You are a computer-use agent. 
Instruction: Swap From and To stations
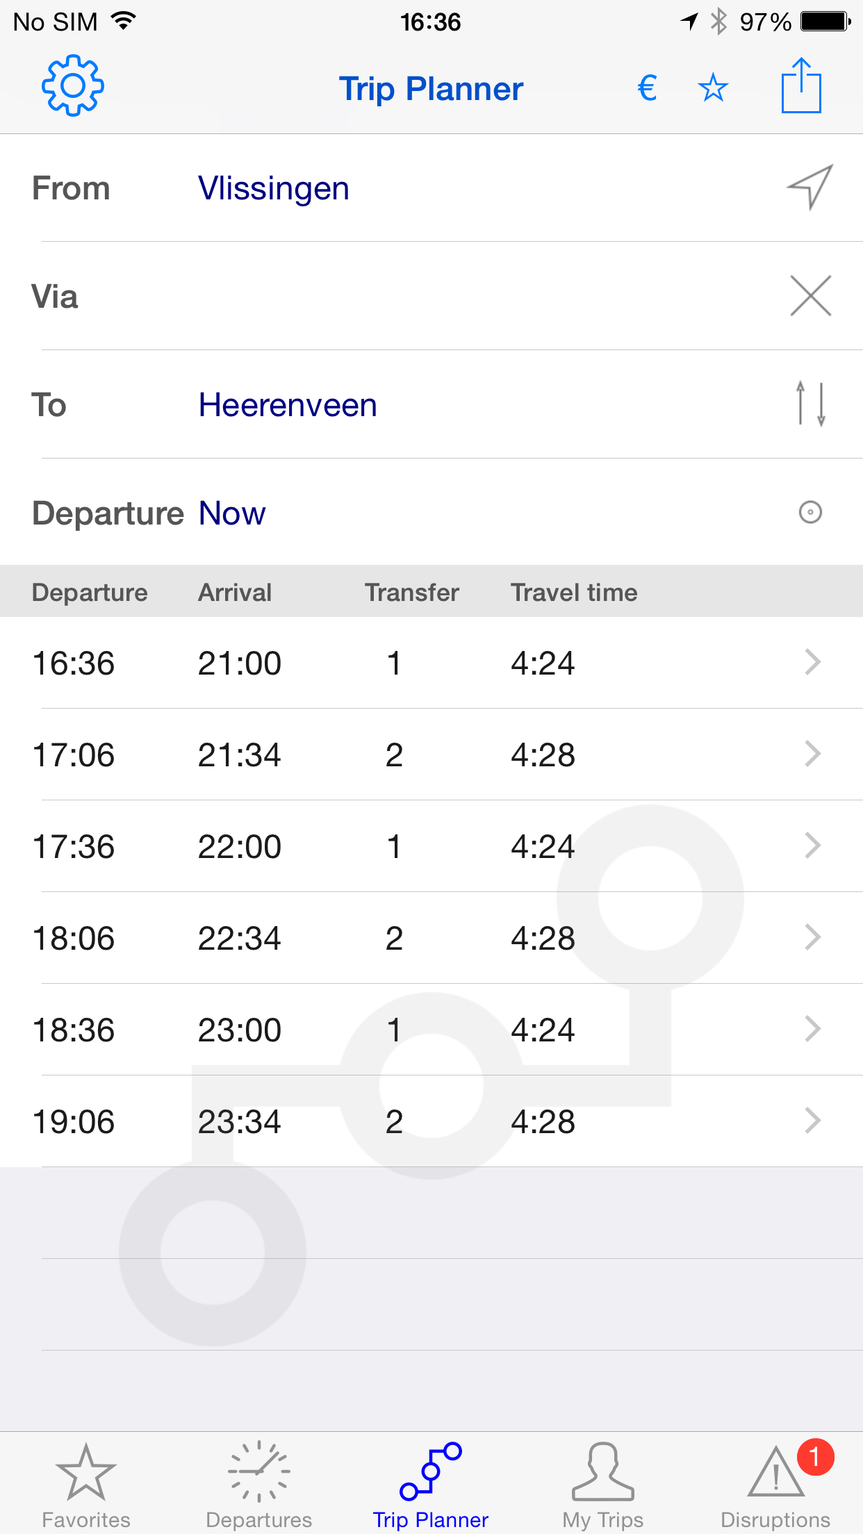tap(810, 404)
